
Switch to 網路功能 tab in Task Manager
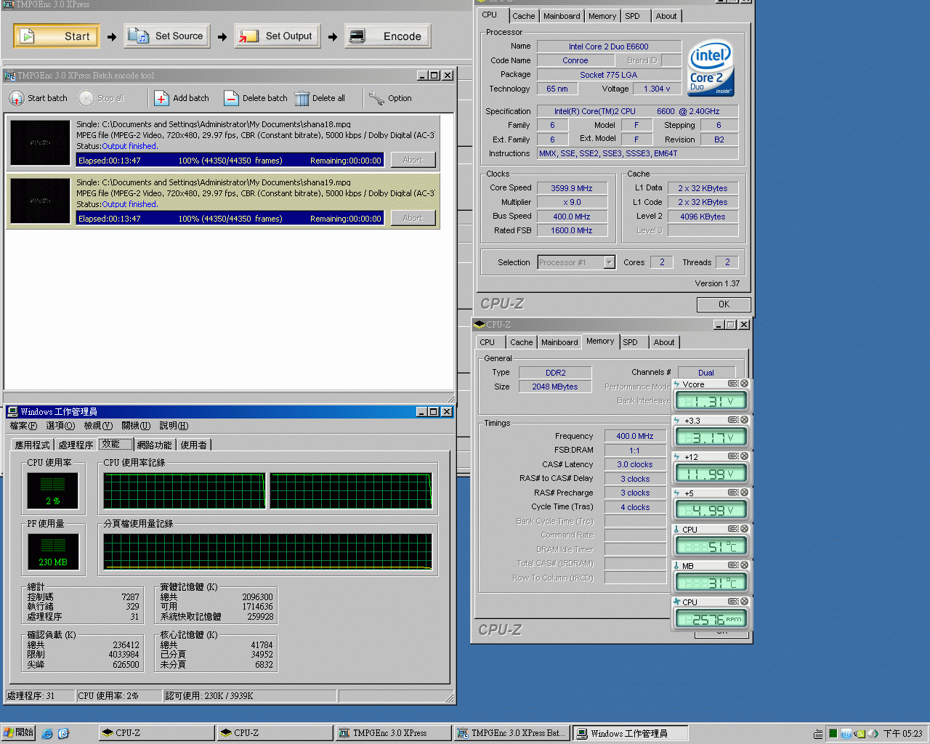[154, 445]
